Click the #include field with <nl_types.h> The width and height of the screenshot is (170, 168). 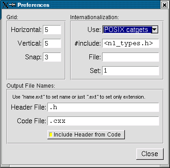(130, 43)
